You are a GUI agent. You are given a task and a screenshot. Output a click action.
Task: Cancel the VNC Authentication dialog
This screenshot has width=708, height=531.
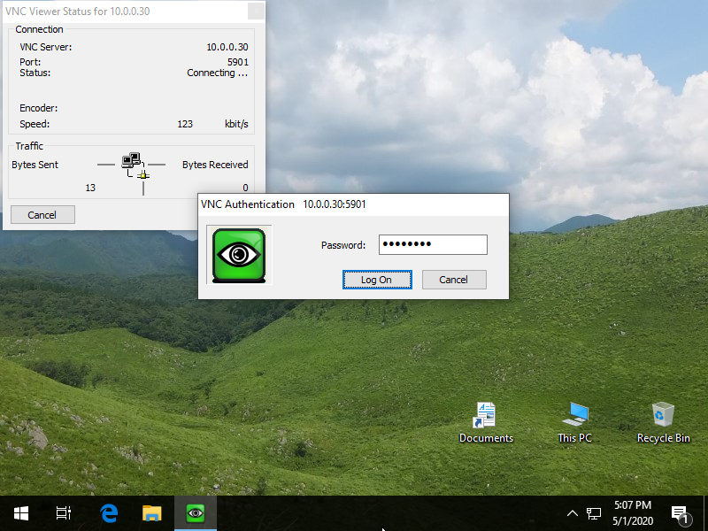[453, 280]
